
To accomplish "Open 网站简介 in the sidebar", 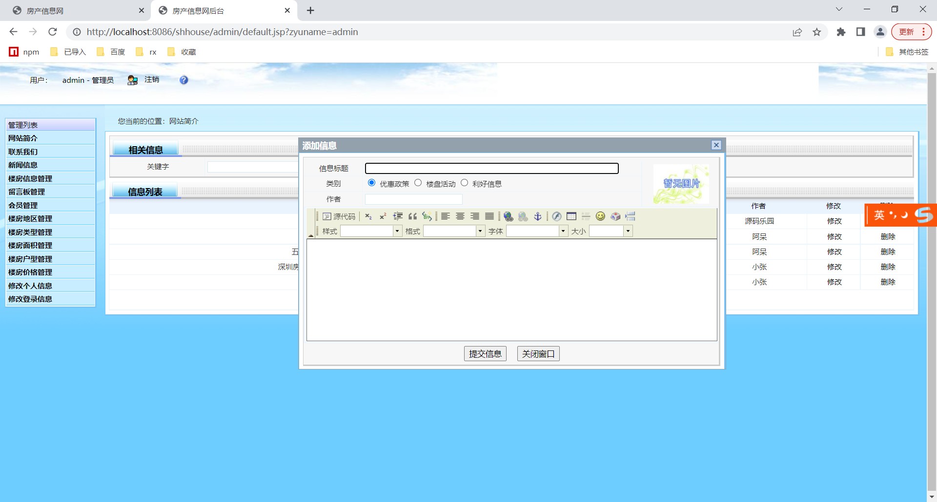I will 50,138.
